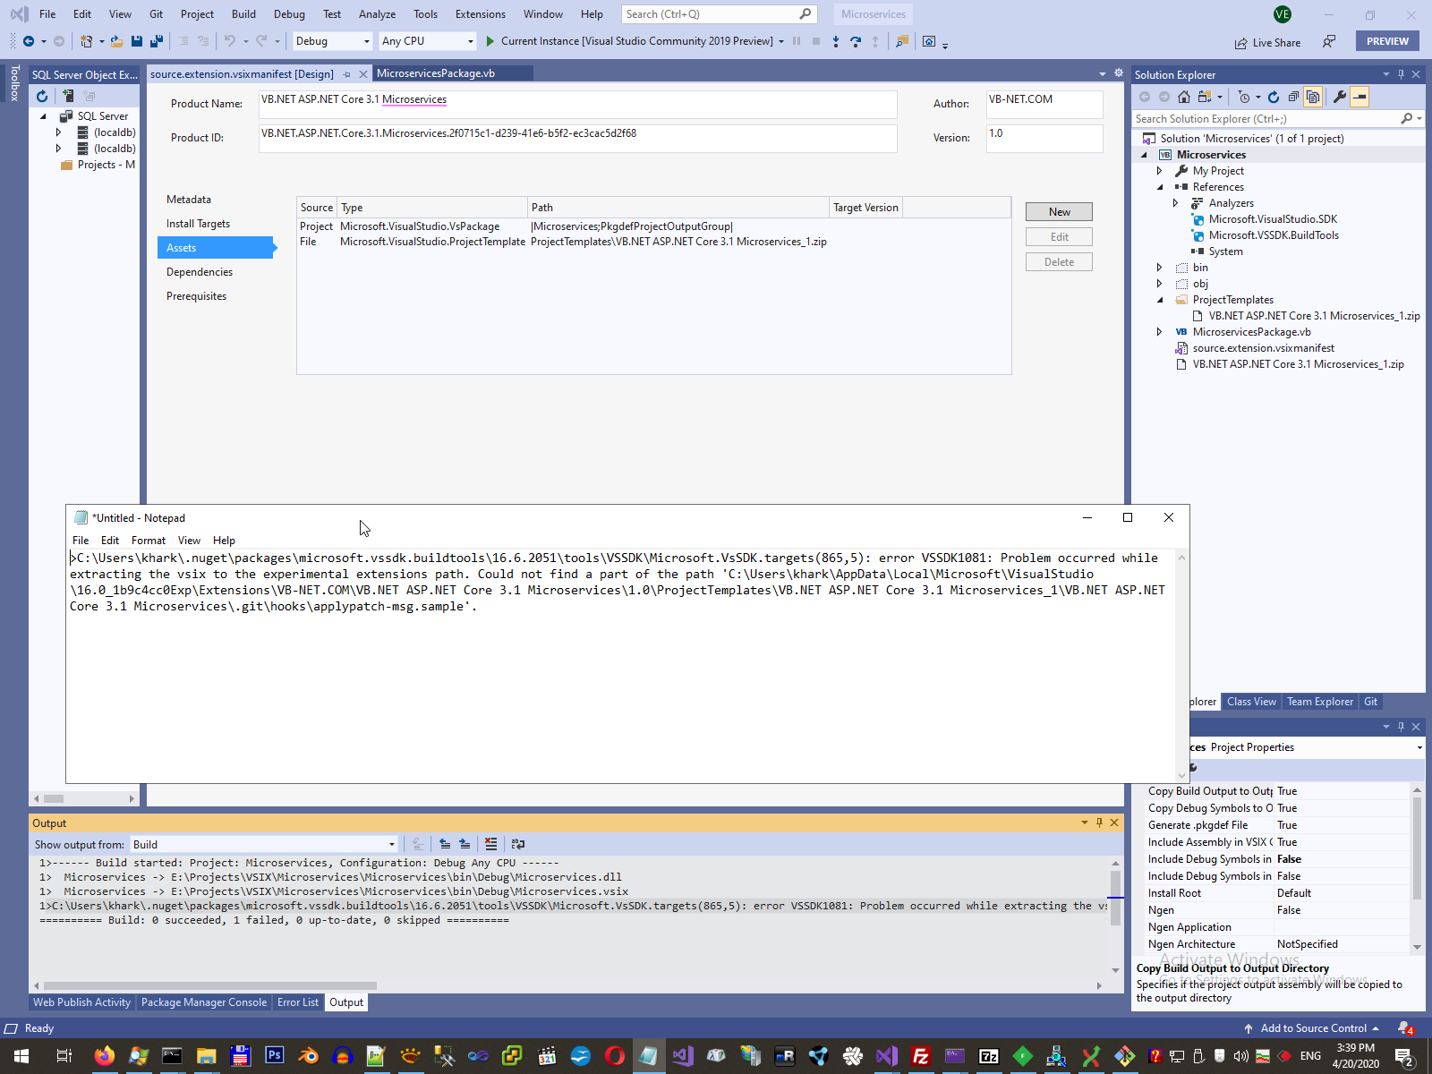Click Go to Previous Message output icon

click(445, 843)
